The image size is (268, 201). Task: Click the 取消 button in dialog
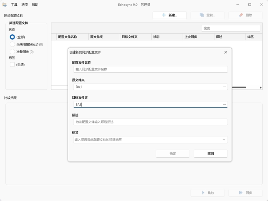211,154
